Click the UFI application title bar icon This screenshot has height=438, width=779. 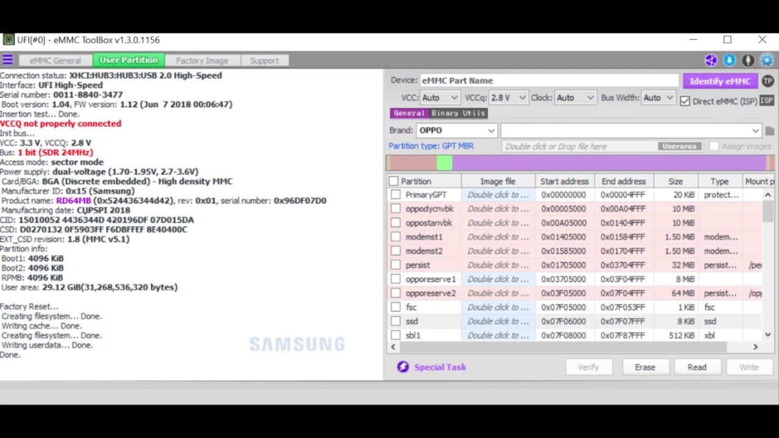point(9,40)
